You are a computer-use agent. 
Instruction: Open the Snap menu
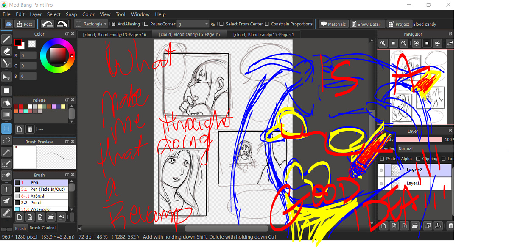71,14
